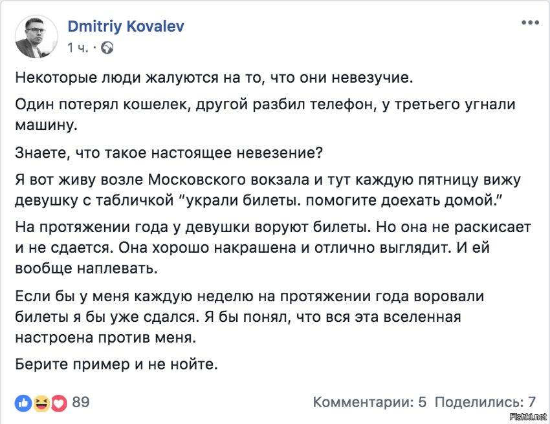Screen dimensions: 550x424
Task: Open the reactions count 89
Action: [x=81, y=402]
